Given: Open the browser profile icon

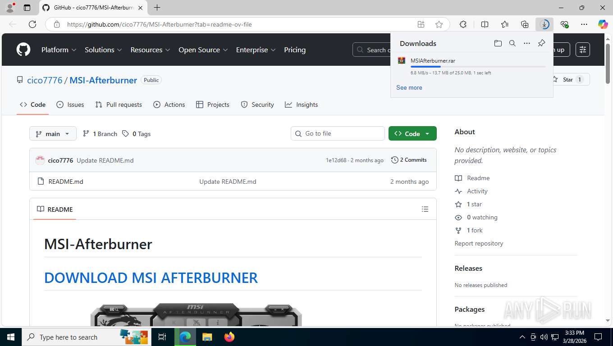Looking at the screenshot, I should click(9, 8).
